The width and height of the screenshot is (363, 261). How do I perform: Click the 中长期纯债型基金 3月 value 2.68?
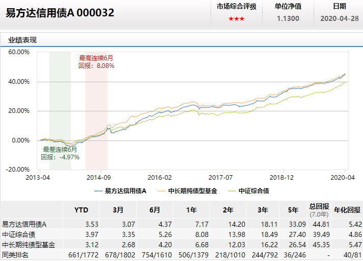point(128,245)
